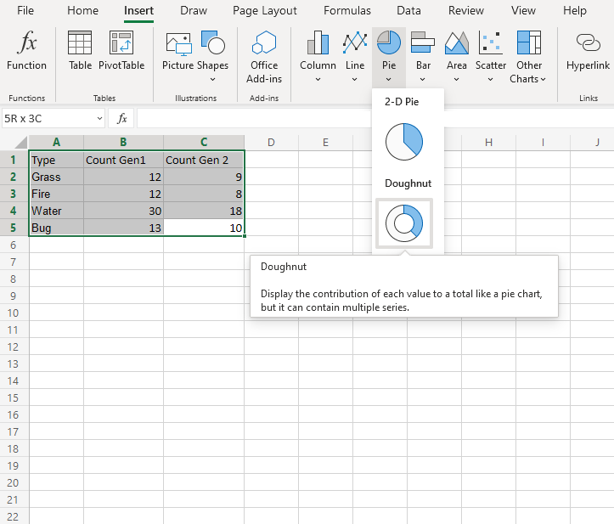
Task: Choose the 2-D Pie chart thumbnail
Action: click(x=403, y=141)
